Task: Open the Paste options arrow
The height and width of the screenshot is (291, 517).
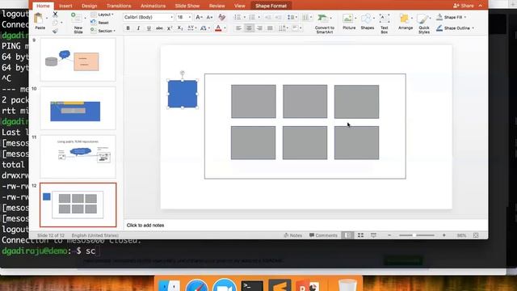Action: point(47,18)
